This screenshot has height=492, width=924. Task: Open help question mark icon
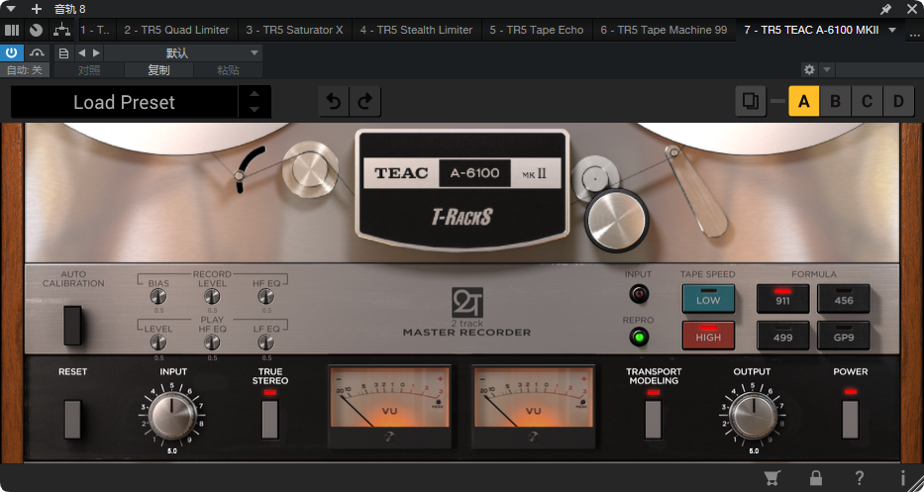coord(860,478)
